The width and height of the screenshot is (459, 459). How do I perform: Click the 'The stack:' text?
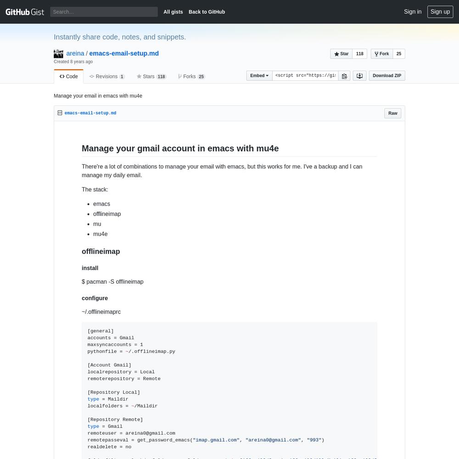pyautogui.click(x=95, y=190)
